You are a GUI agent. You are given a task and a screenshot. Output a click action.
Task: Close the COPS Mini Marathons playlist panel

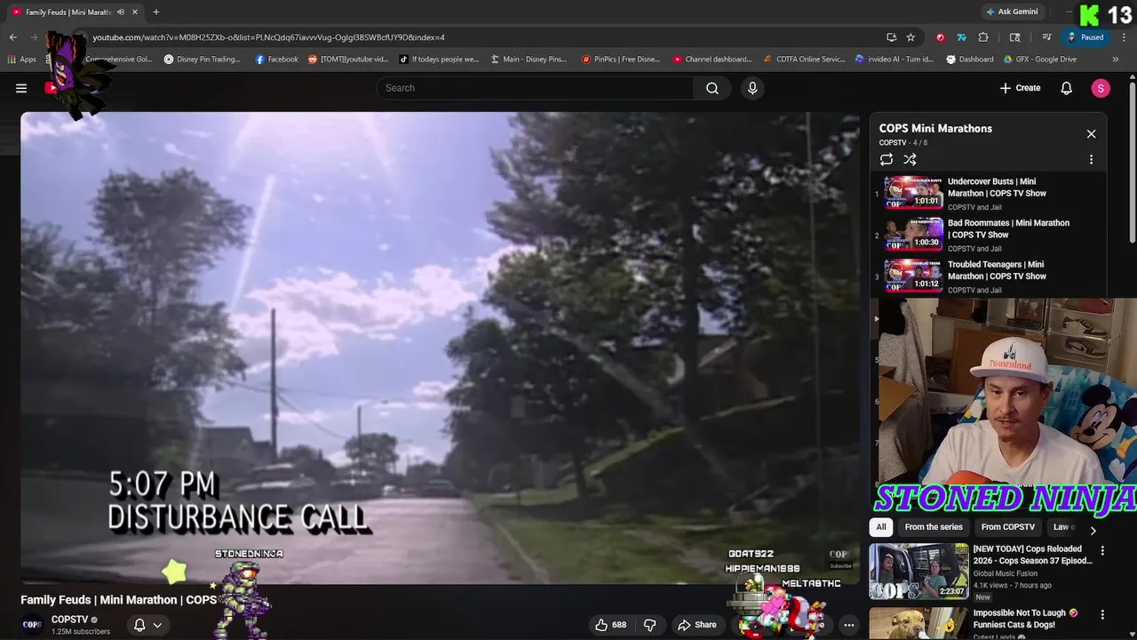click(1091, 134)
